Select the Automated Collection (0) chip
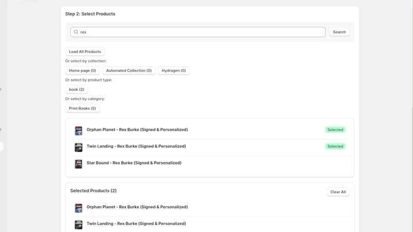Screen dimensions: 413x232 tap(129, 71)
